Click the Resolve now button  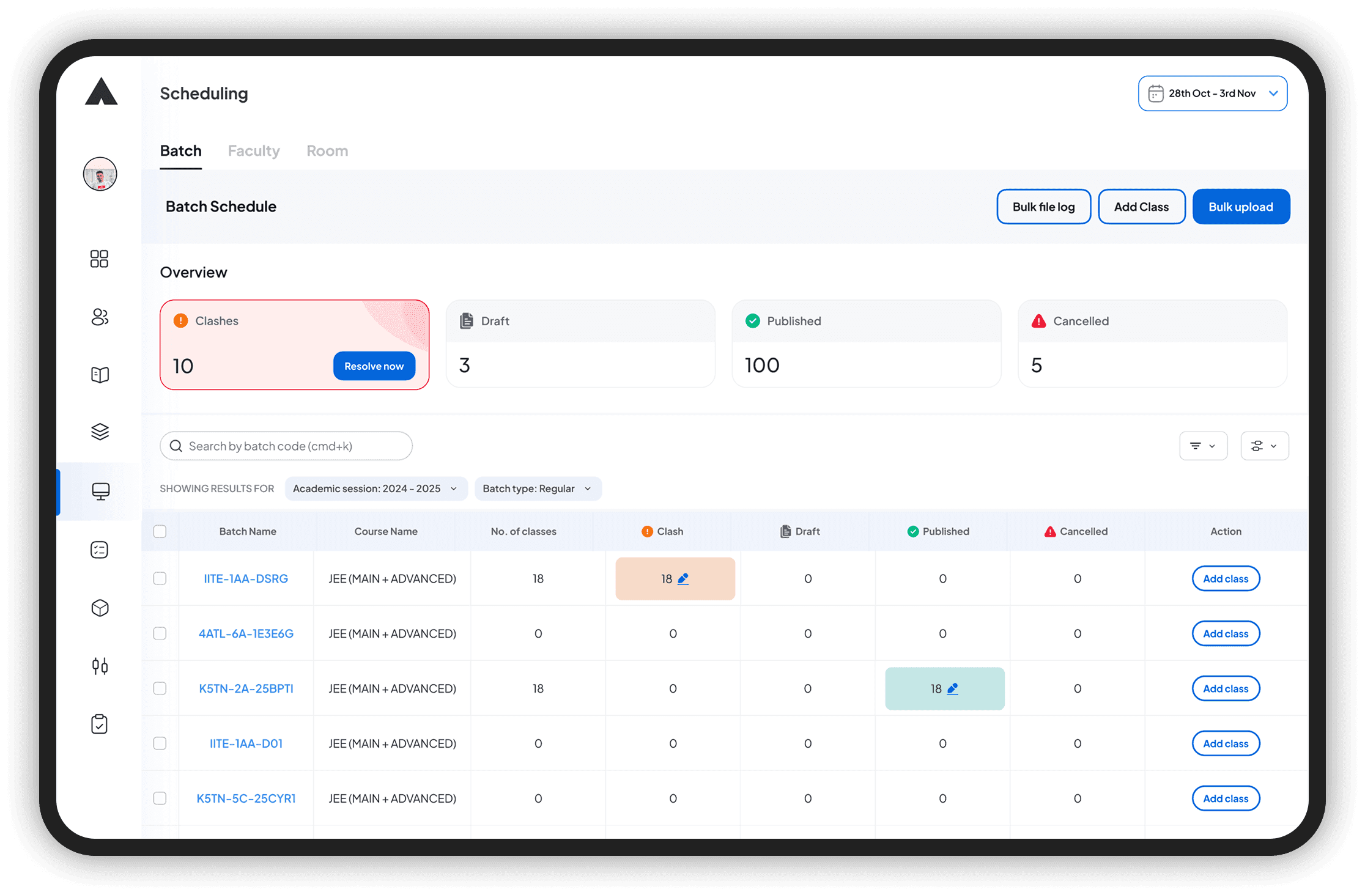(374, 366)
